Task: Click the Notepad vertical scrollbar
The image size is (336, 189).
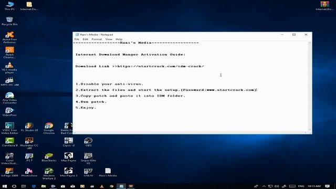Action: coord(310,86)
